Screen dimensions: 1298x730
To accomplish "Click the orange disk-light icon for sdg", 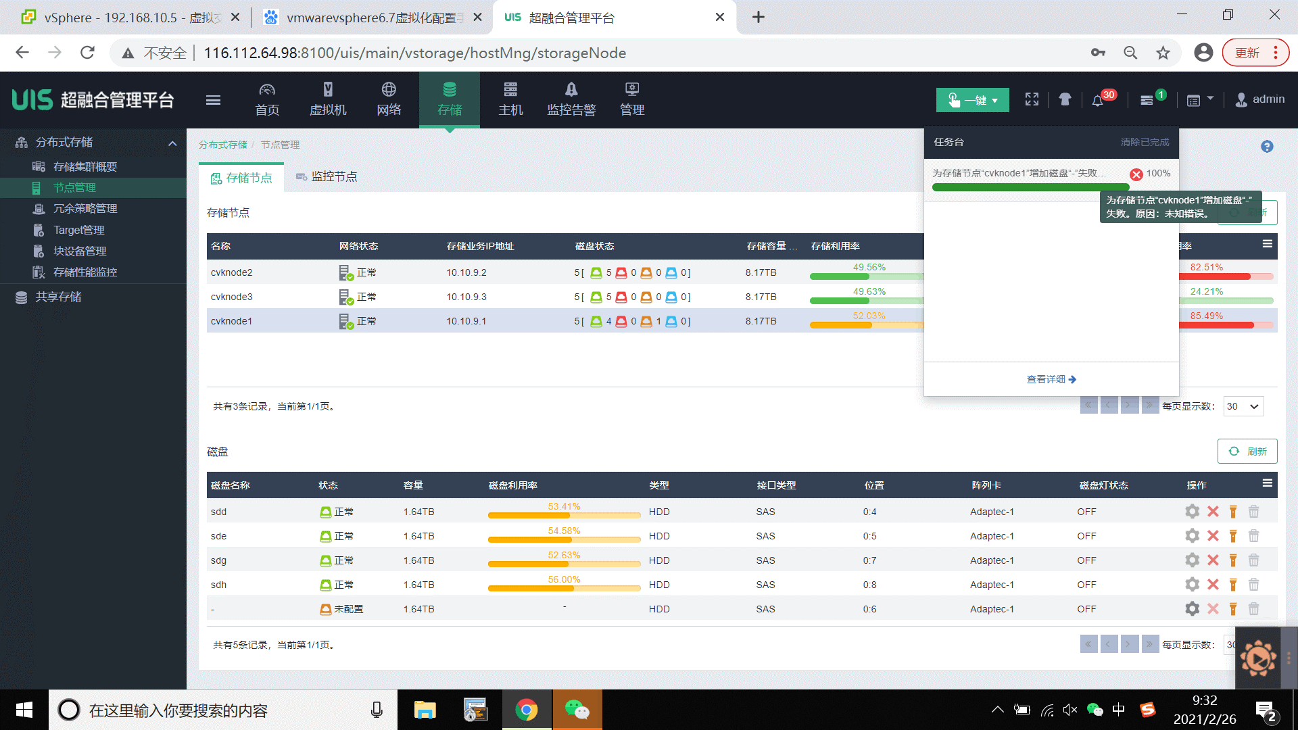I will (x=1233, y=560).
